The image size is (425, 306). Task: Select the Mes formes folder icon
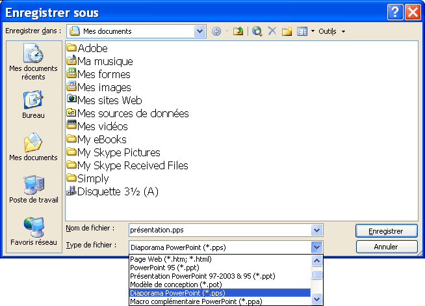[71, 74]
